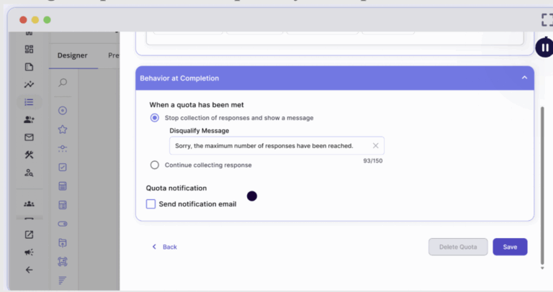
Task: Open the tools wrench icon in sidebar
Action: pyautogui.click(x=29, y=155)
